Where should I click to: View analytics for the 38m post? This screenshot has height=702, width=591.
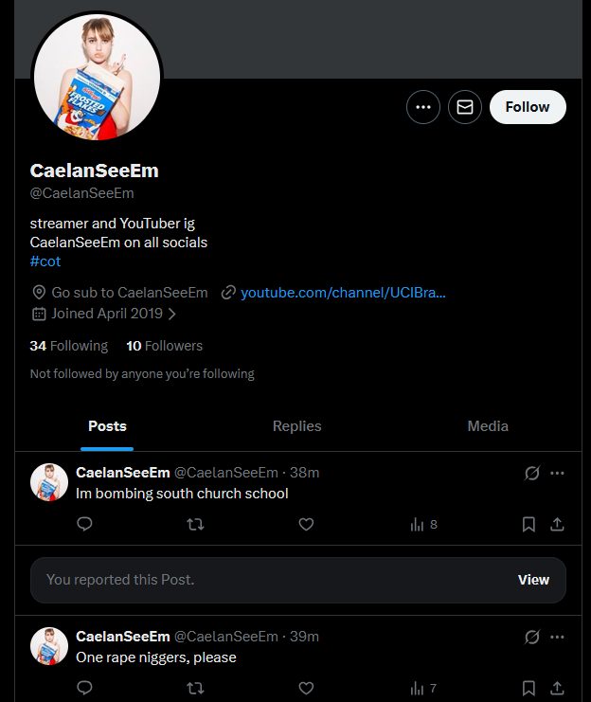[x=422, y=524]
